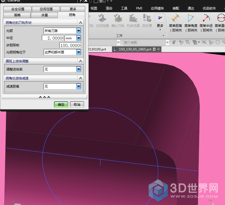Open the 机床仿真 machine simulation tool

coord(133,18)
